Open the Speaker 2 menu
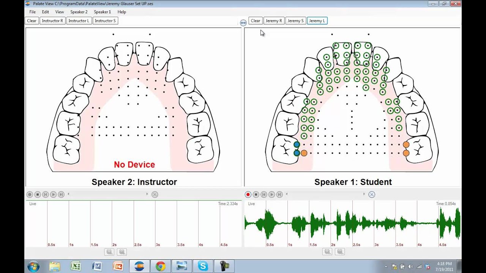 click(79, 12)
